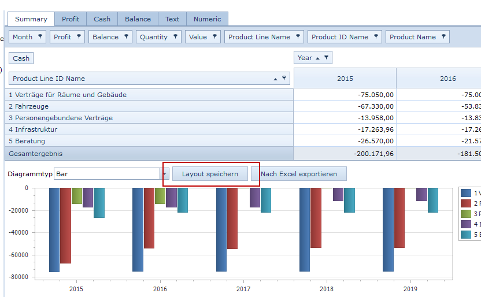Open filter on Product Line Name field

[298, 36]
